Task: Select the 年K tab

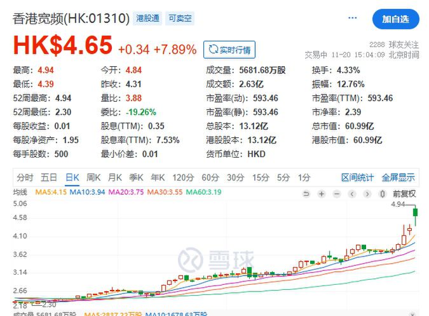Action: [x=158, y=177]
